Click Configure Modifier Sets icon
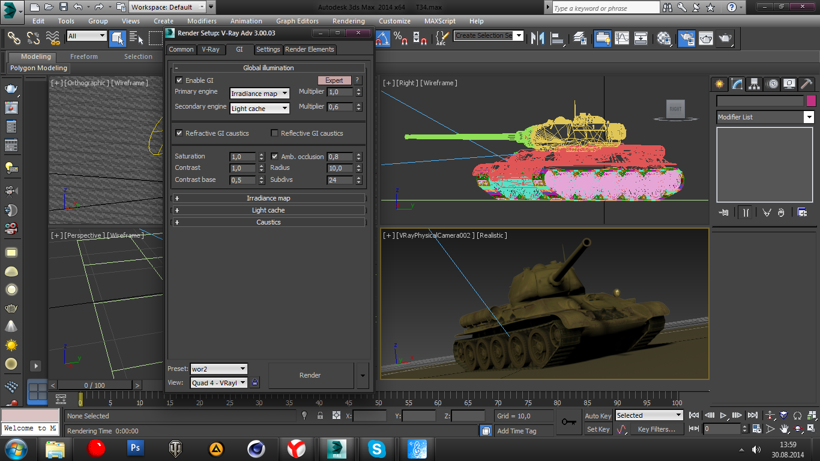Viewport: 820px width, 461px height. 802,212
